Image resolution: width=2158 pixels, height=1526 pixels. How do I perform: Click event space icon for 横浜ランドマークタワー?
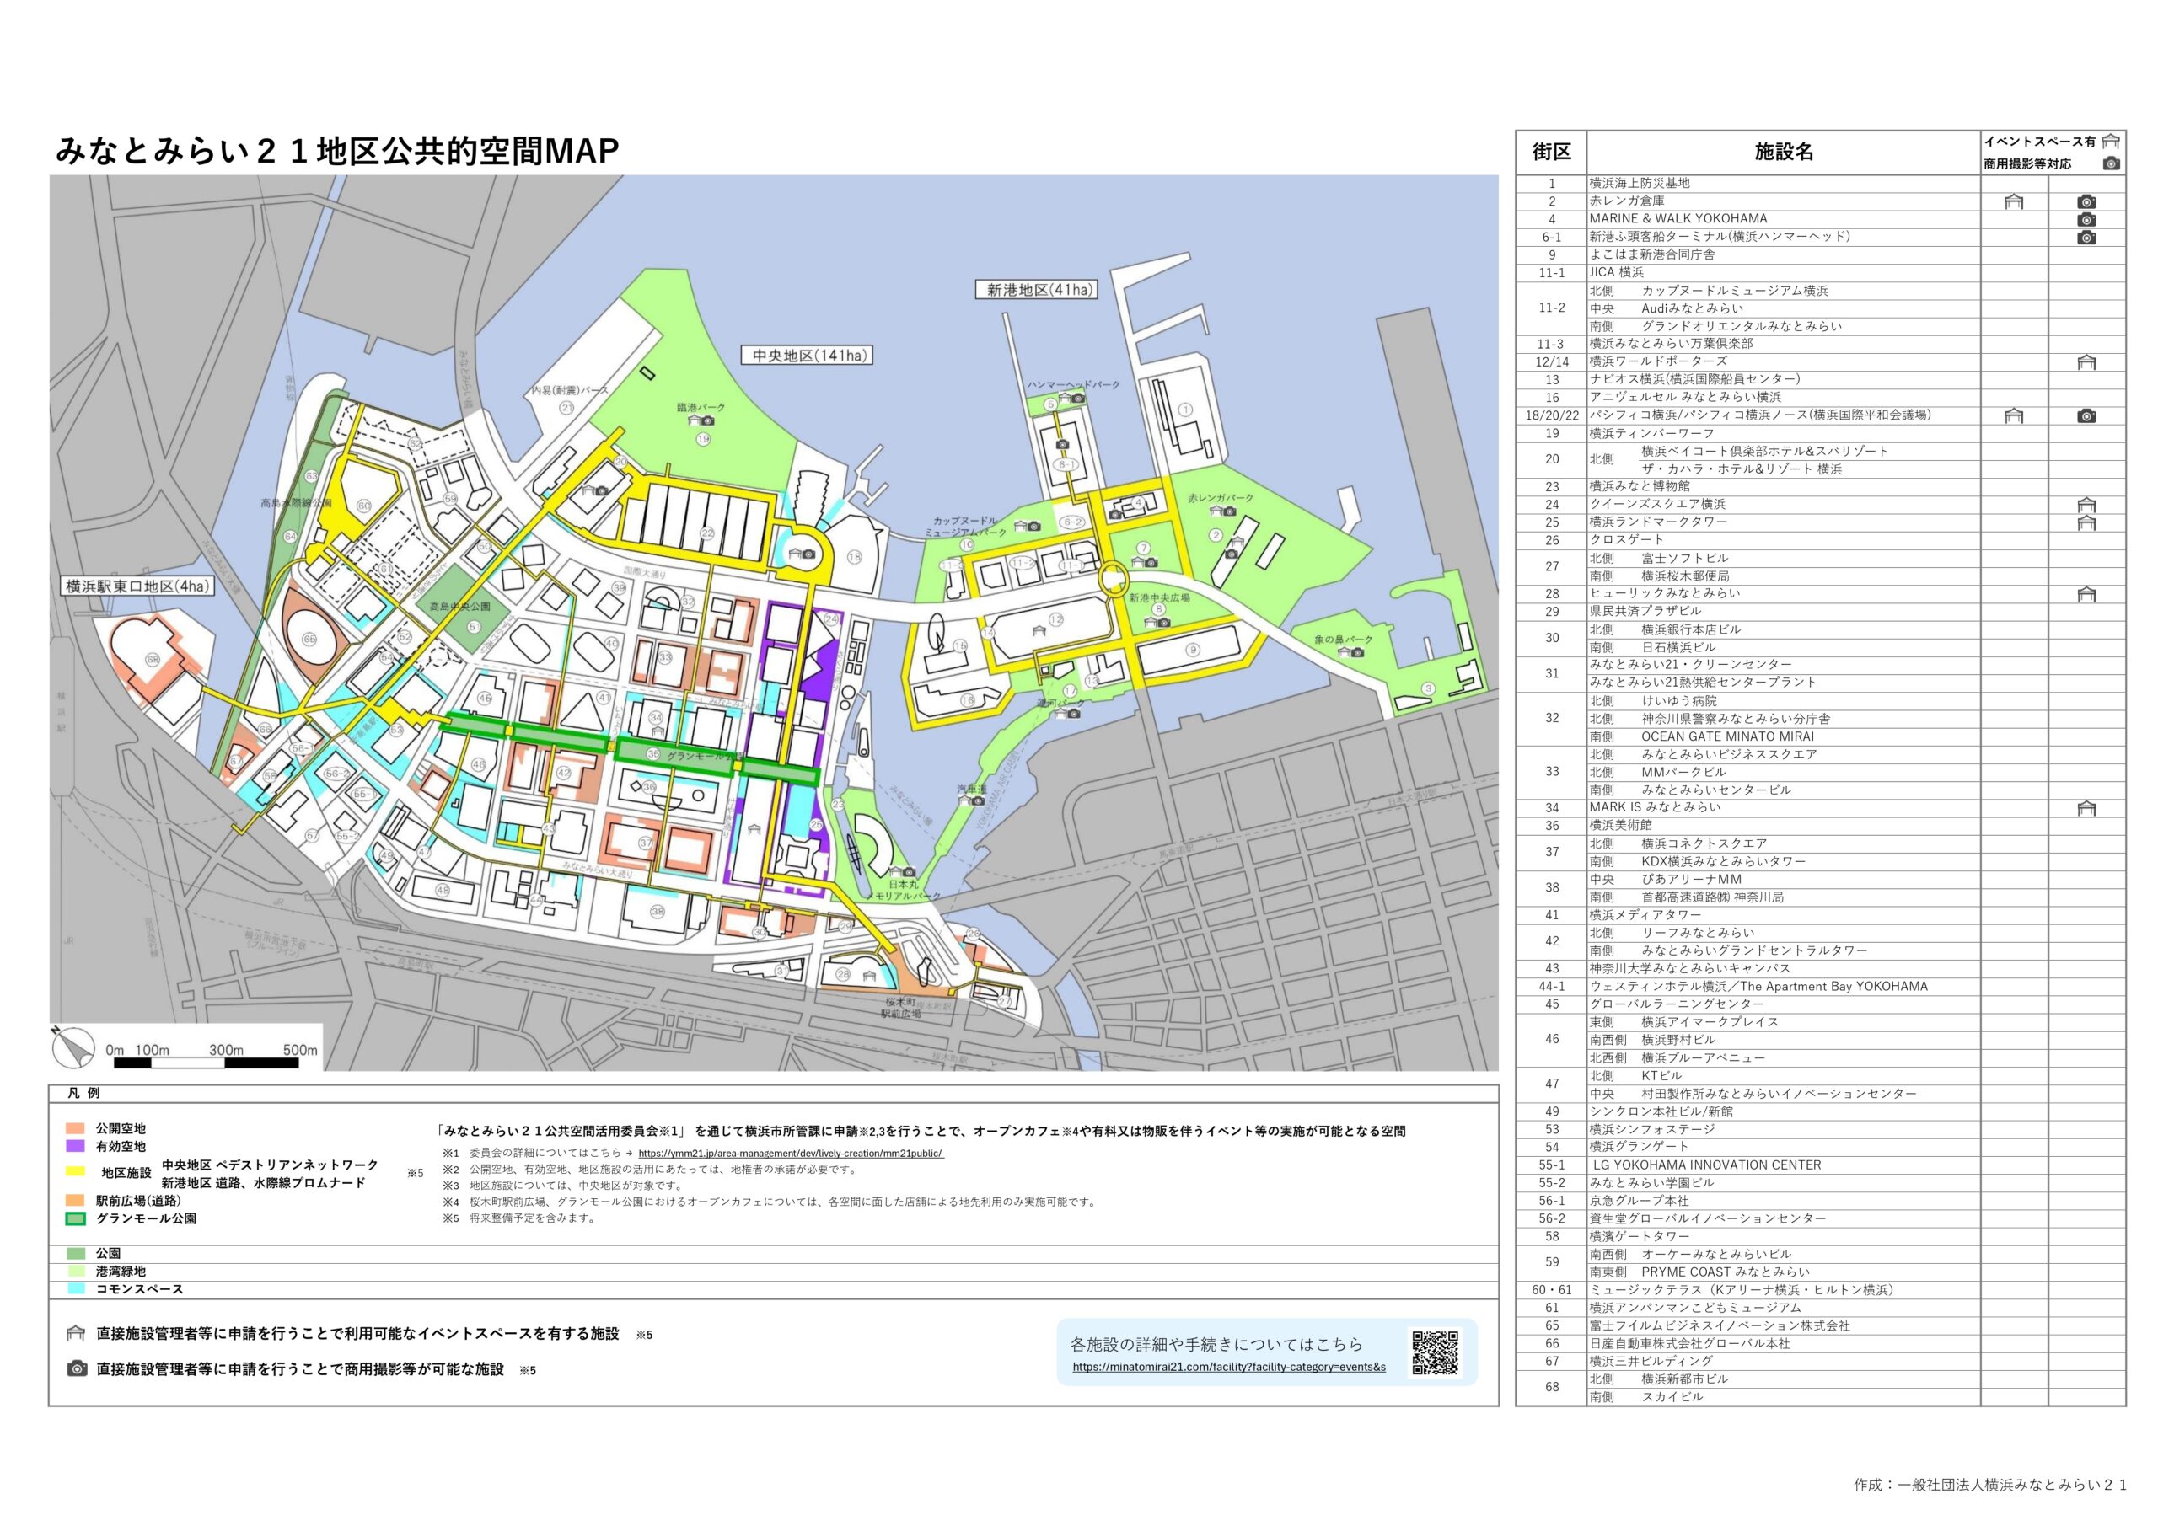point(2086,523)
